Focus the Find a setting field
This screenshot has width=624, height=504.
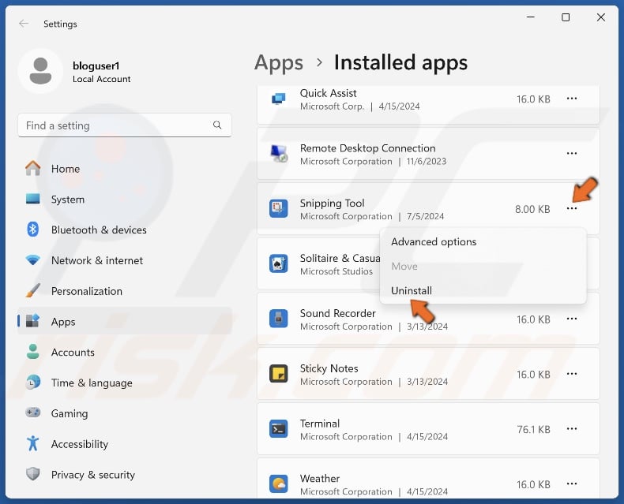point(125,125)
